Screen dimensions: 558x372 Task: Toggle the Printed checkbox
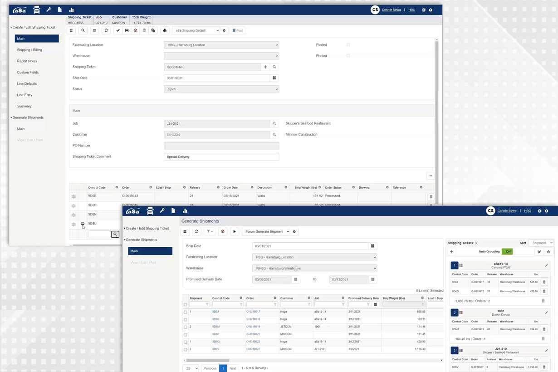(x=348, y=56)
